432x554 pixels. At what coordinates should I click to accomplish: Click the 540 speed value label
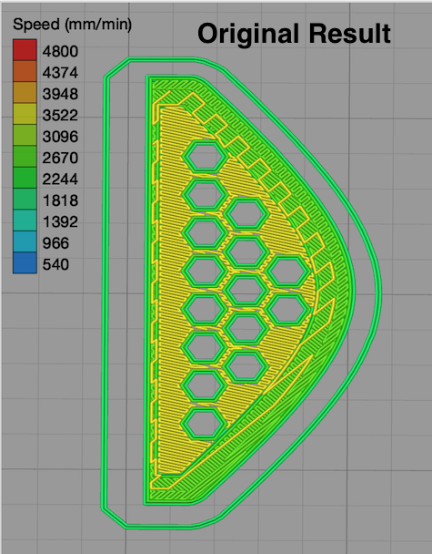click(x=55, y=264)
